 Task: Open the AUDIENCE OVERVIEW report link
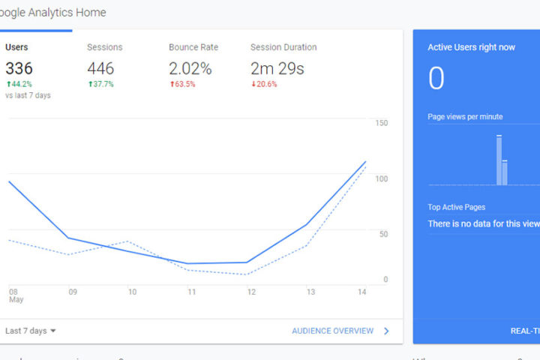(x=333, y=331)
